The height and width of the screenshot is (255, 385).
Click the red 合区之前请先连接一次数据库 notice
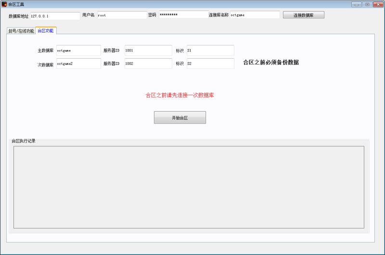(x=180, y=95)
